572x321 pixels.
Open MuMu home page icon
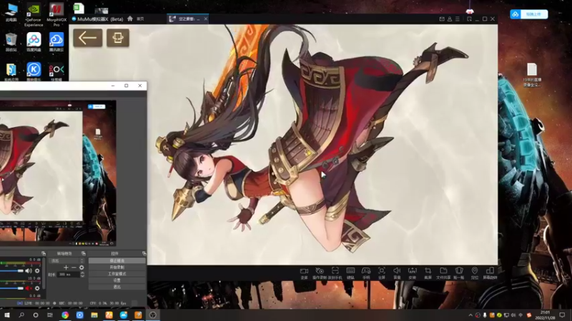[130, 19]
